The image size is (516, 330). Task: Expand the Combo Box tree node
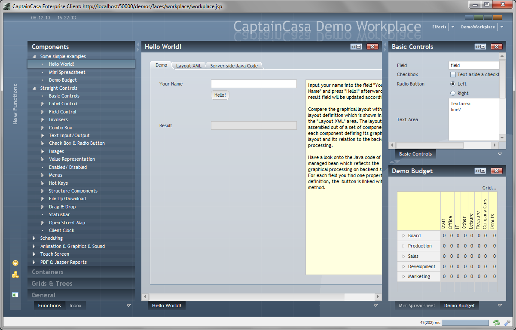(x=43, y=128)
